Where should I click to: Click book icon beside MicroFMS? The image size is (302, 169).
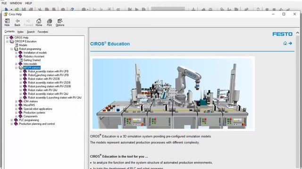coord(21,105)
